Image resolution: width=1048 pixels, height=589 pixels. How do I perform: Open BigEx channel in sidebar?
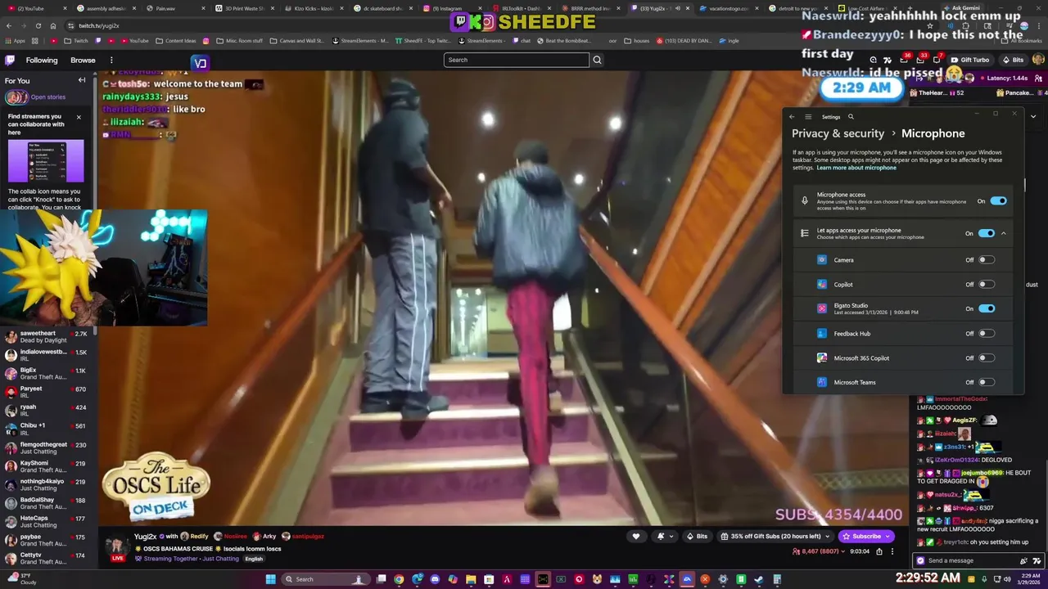[49, 374]
